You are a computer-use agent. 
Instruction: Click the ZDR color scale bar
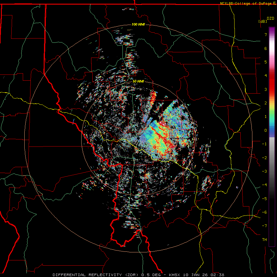[x=272, y=137]
